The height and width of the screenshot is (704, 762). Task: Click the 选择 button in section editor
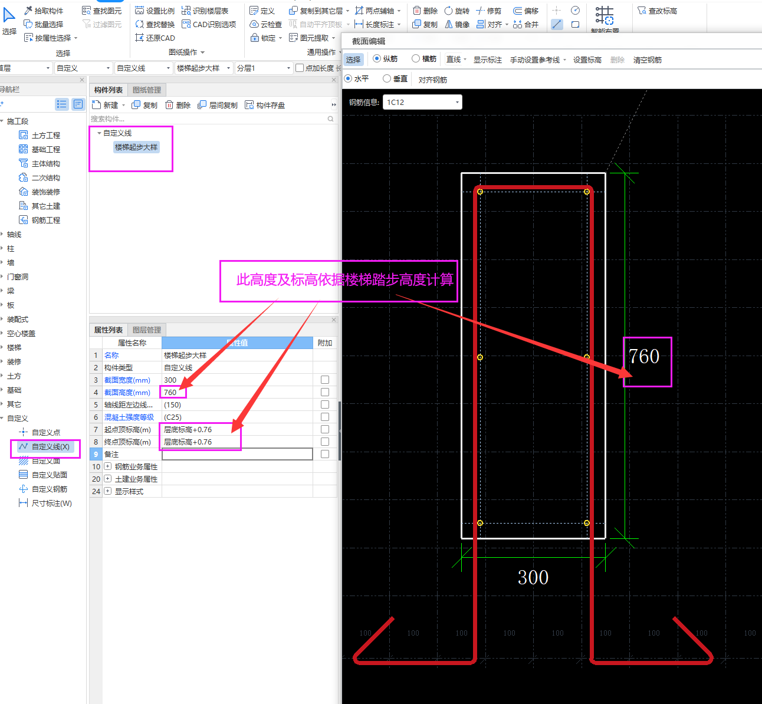[353, 60]
